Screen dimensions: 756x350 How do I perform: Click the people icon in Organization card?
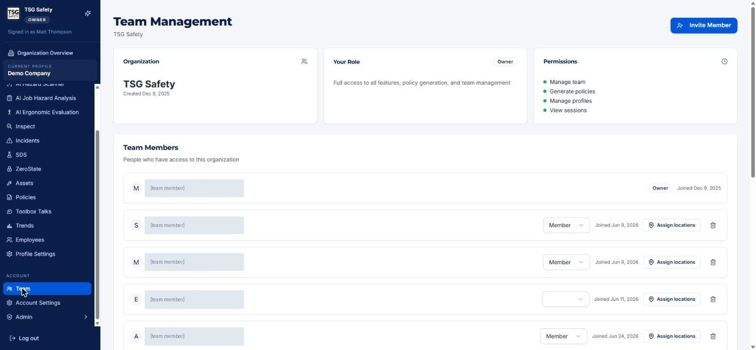pos(304,62)
